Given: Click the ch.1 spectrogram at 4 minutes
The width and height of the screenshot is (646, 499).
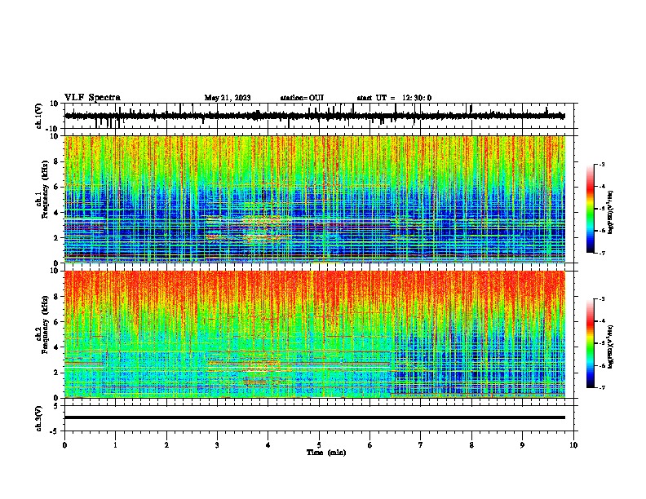Looking at the screenshot, I should pyautogui.click(x=268, y=199).
